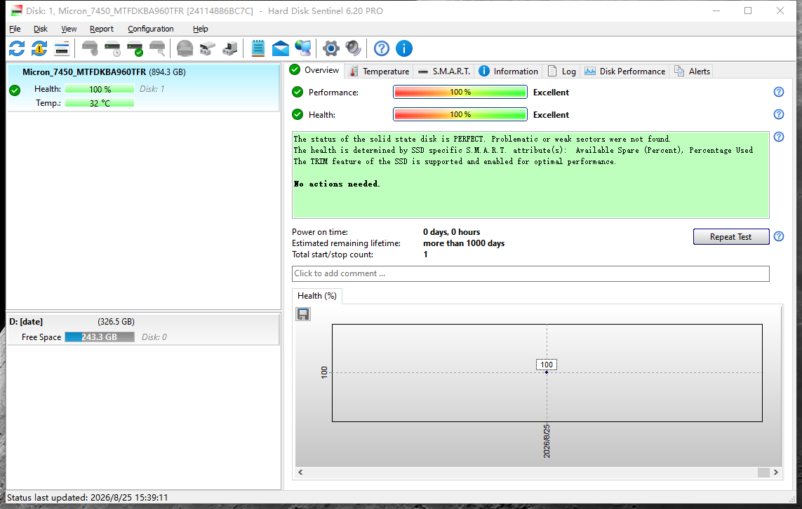802x509 pixels.
Task: Click the 2026/8/25 date label on graph
Action: point(547,440)
